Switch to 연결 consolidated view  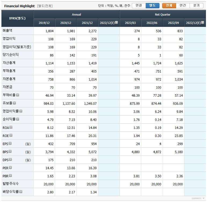click(x=139, y=6)
